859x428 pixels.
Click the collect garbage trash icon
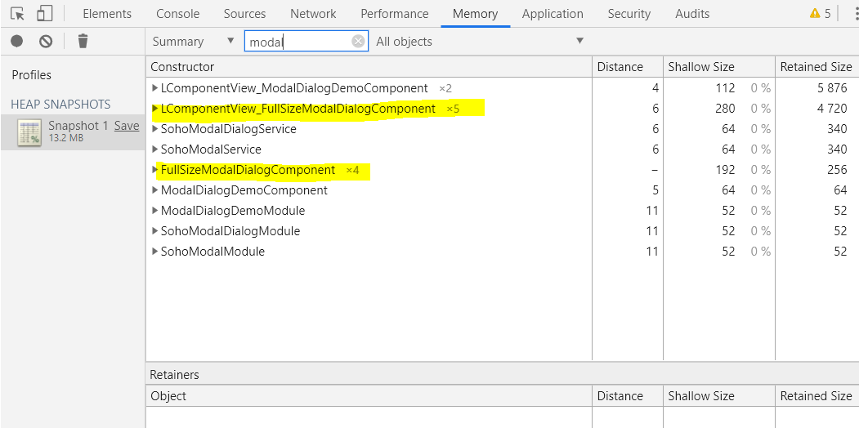(x=83, y=41)
